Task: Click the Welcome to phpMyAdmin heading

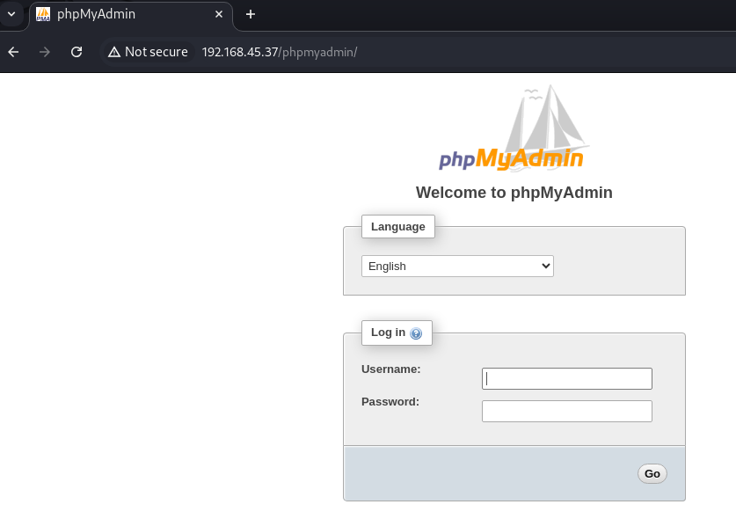Action: [x=514, y=193]
